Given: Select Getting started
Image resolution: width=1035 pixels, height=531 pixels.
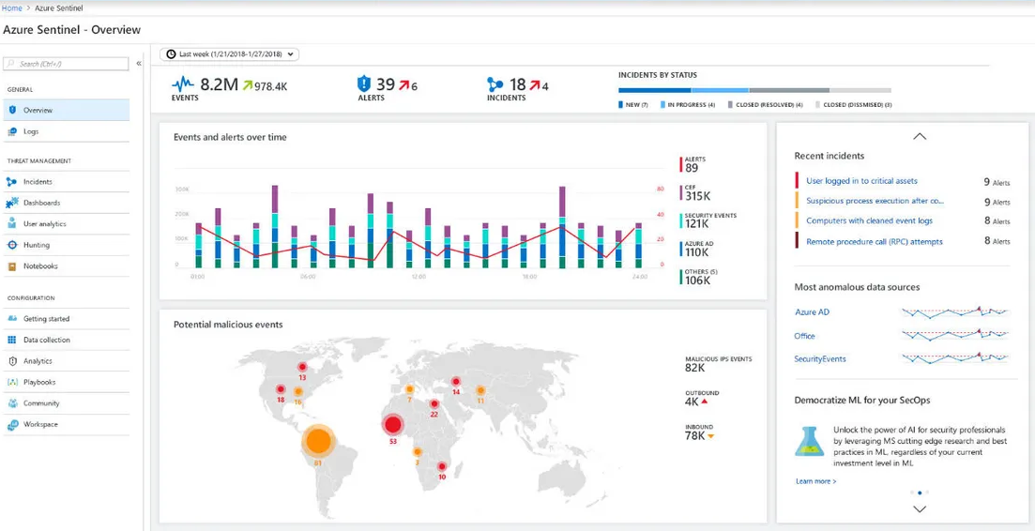Looking at the screenshot, I should pyautogui.click(x=66, y=319).
